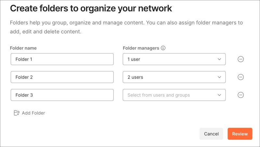Open 'Select from users and groups' dropdown
Viewport: 260px width, 147px height.
(x=169, y=95)
